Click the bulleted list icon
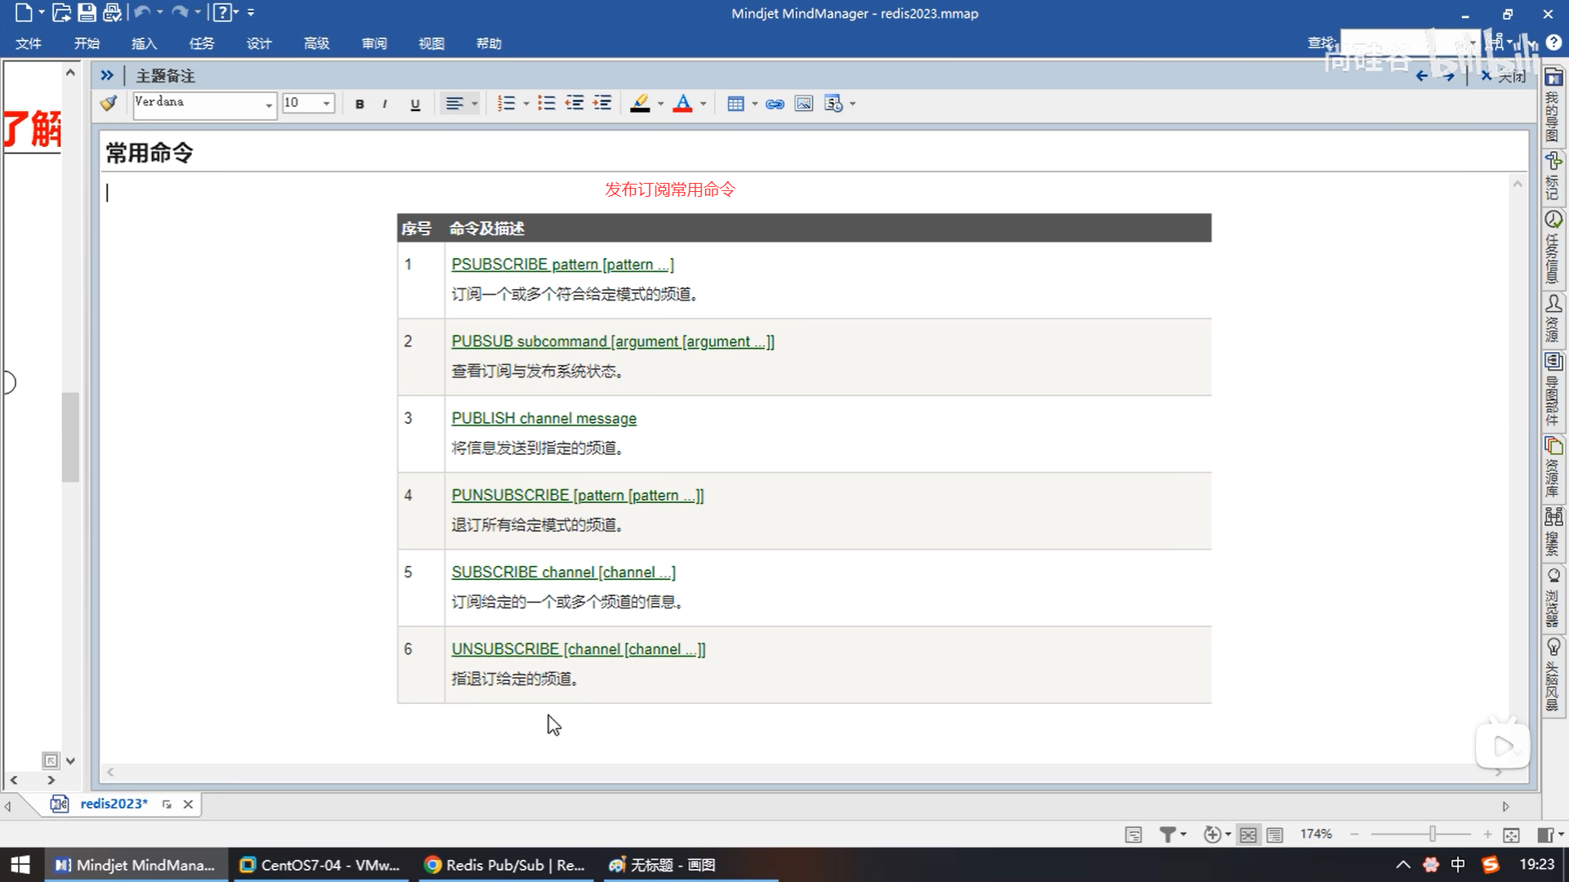This screenshot has height=882, width=1569. coord(547,104)
